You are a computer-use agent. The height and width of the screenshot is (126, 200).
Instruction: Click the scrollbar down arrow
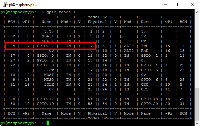[197, 123]
